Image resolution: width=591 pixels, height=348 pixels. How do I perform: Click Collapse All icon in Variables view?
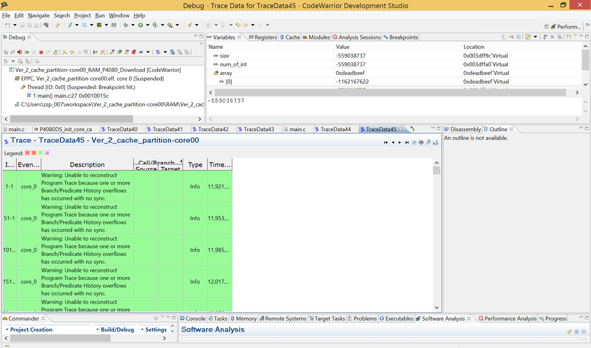[x=519, y=37]
